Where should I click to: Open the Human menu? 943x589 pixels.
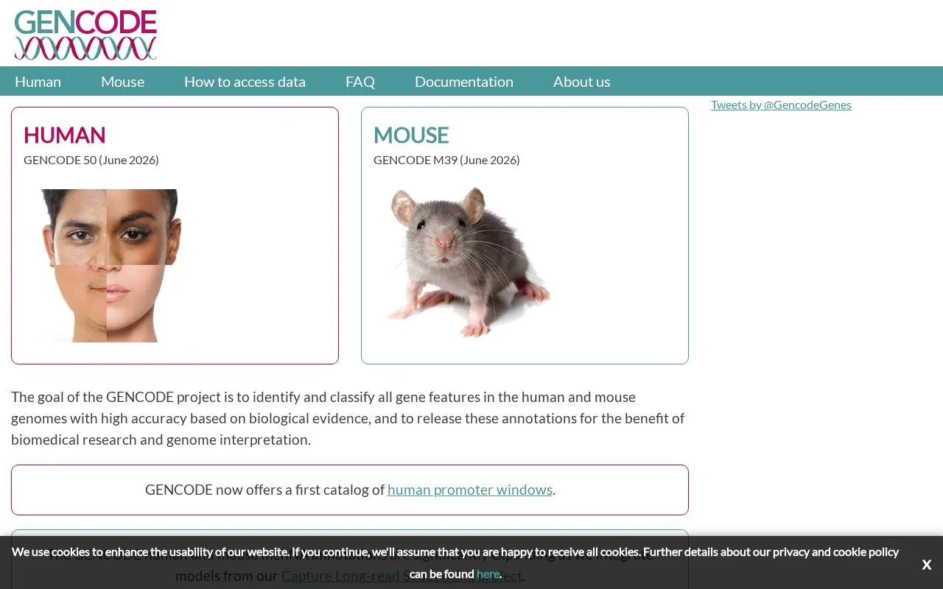38,82
